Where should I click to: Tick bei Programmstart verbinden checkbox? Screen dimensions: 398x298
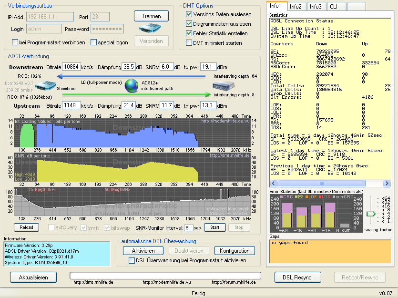(x=15, y=42)
